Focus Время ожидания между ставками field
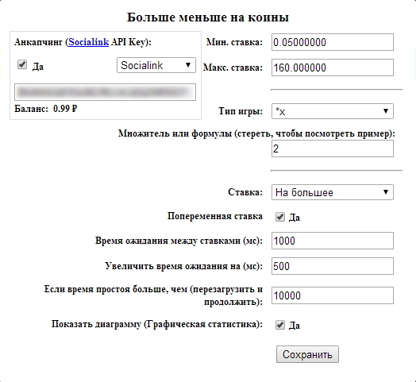The image size is (416, 382). coord(333,241)
